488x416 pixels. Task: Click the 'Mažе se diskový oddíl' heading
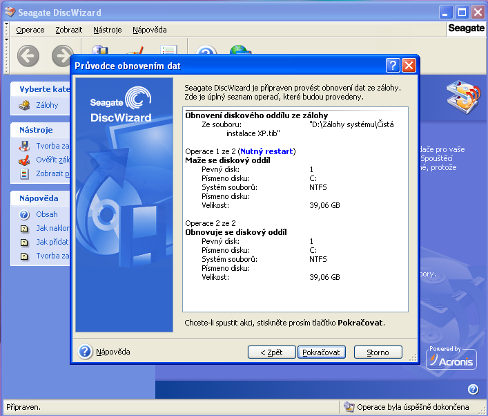[228, 160]
